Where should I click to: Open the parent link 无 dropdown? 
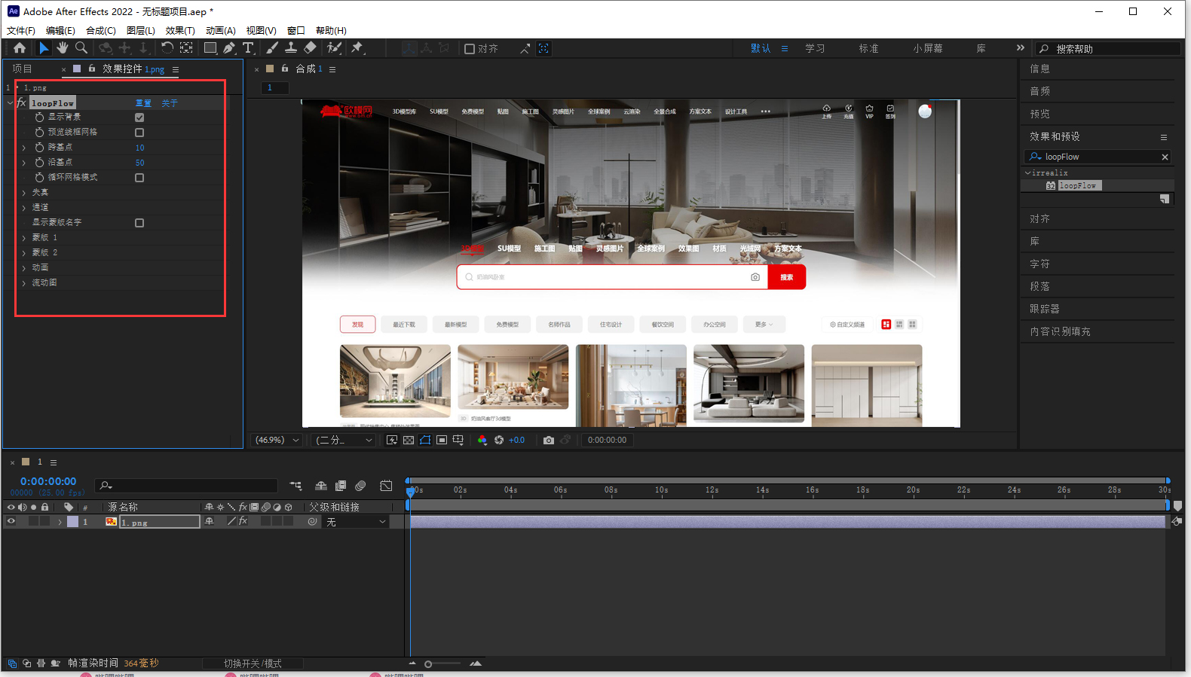click(x=356, y=522)
